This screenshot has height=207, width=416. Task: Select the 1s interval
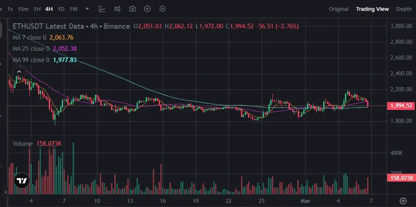point(10,9)
